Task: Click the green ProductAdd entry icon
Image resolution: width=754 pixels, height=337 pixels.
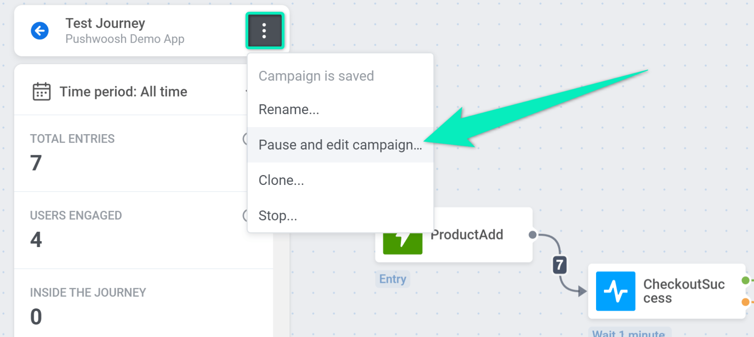Action: [402, 243]
